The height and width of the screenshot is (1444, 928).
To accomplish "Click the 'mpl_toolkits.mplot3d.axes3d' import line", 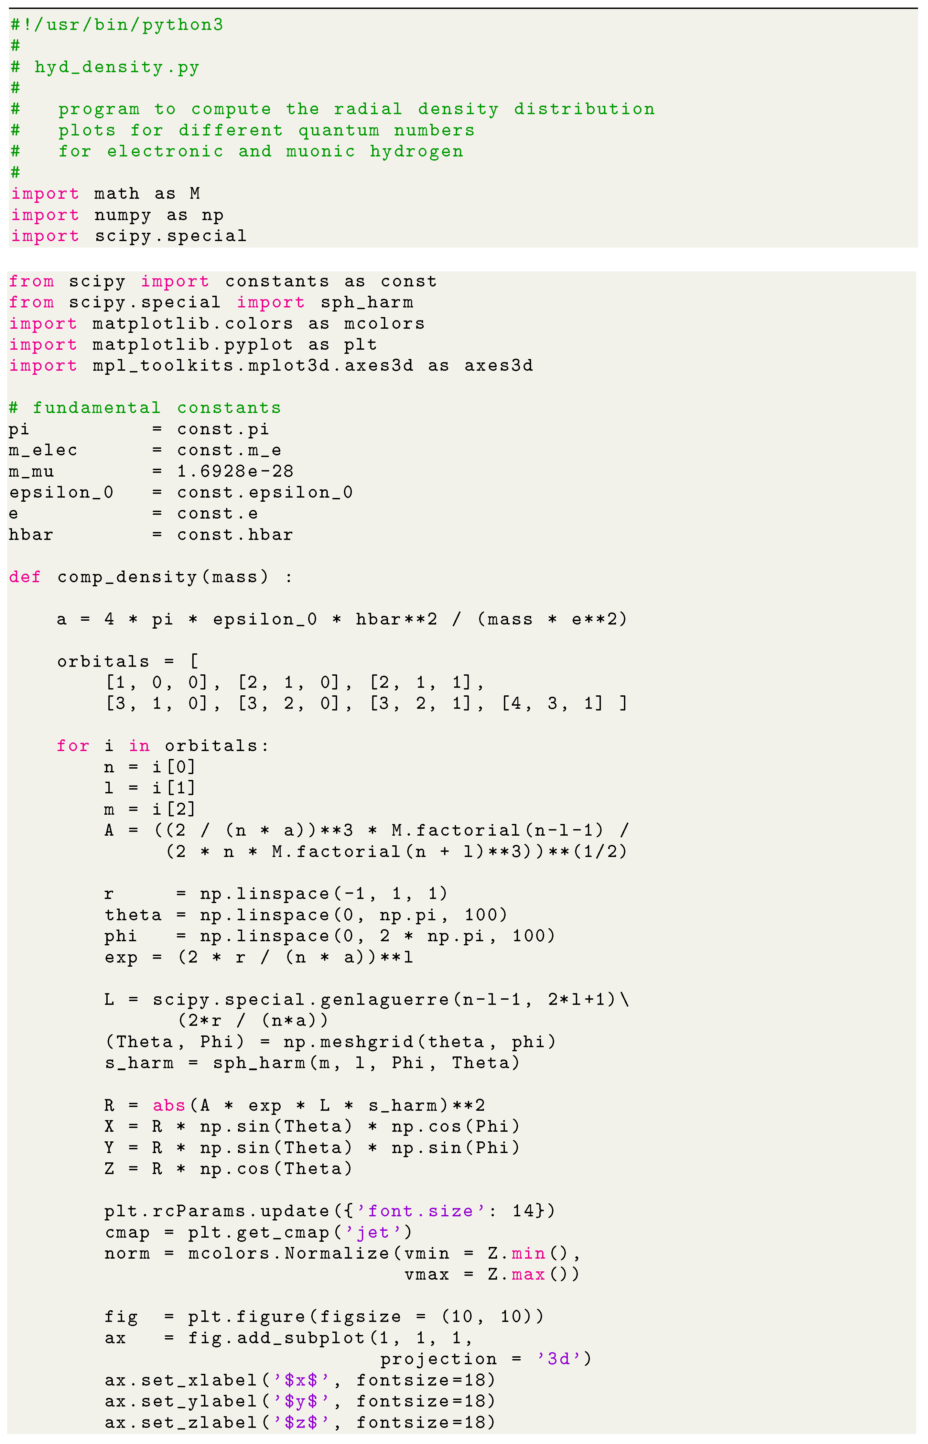I will (x=271, y=366).
